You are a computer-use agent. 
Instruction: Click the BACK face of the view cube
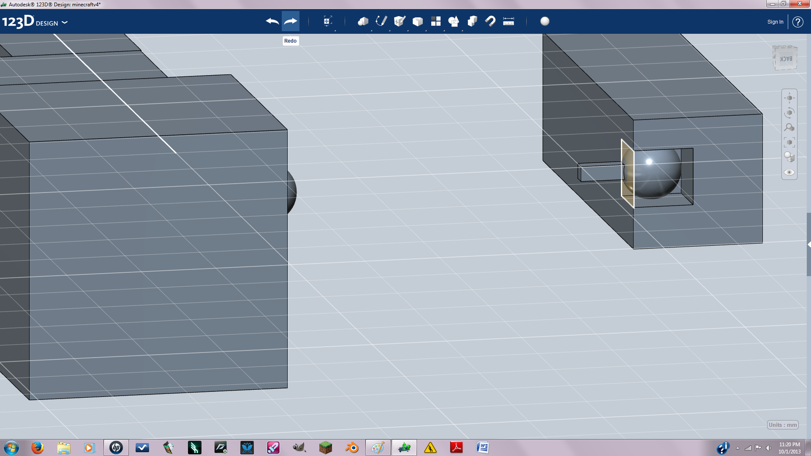(x=786, y=59)
